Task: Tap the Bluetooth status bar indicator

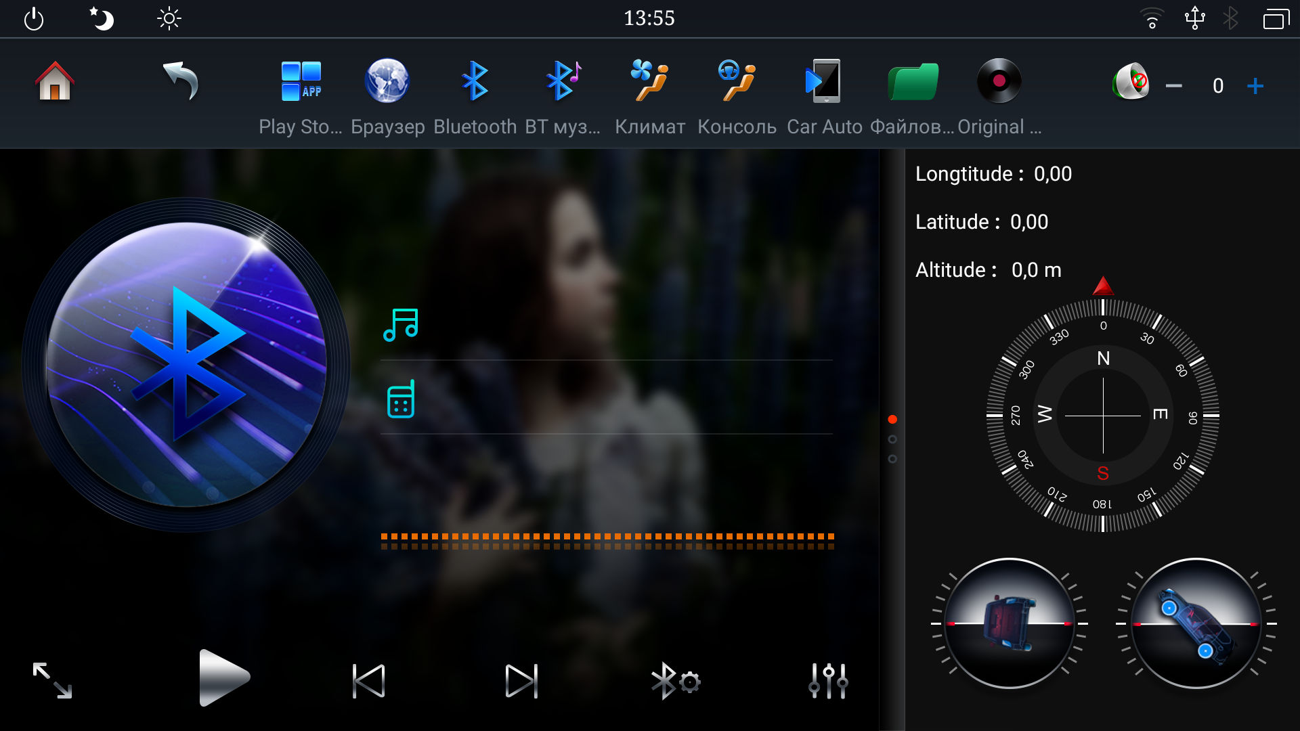Action: pyautogui.click(x=1231, y=18)
